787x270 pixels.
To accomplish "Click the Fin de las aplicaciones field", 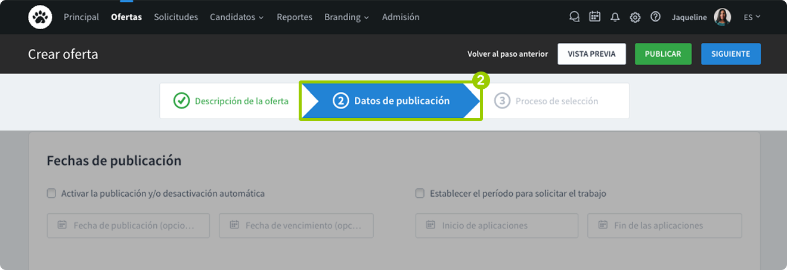I will pyautogui.click(x=665, y=225).
